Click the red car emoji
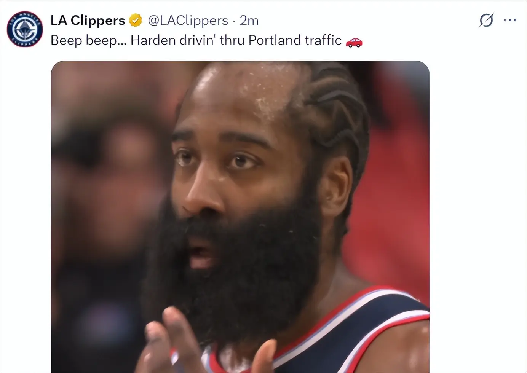Screen dimensions: 527x373 [354, 42]
